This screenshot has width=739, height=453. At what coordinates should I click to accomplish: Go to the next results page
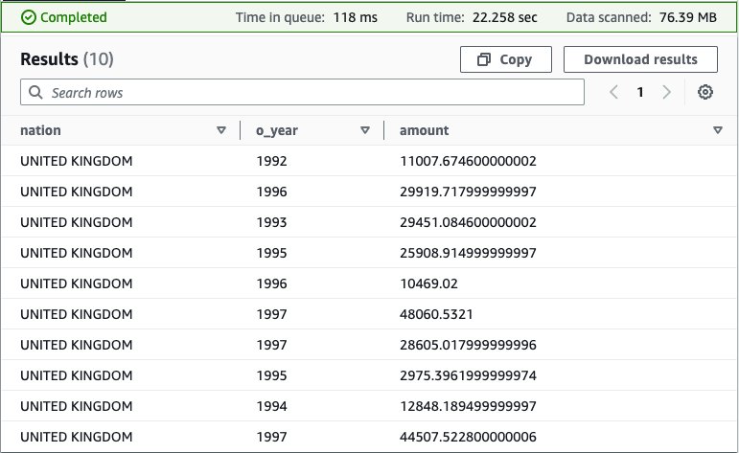coord(666,92)
